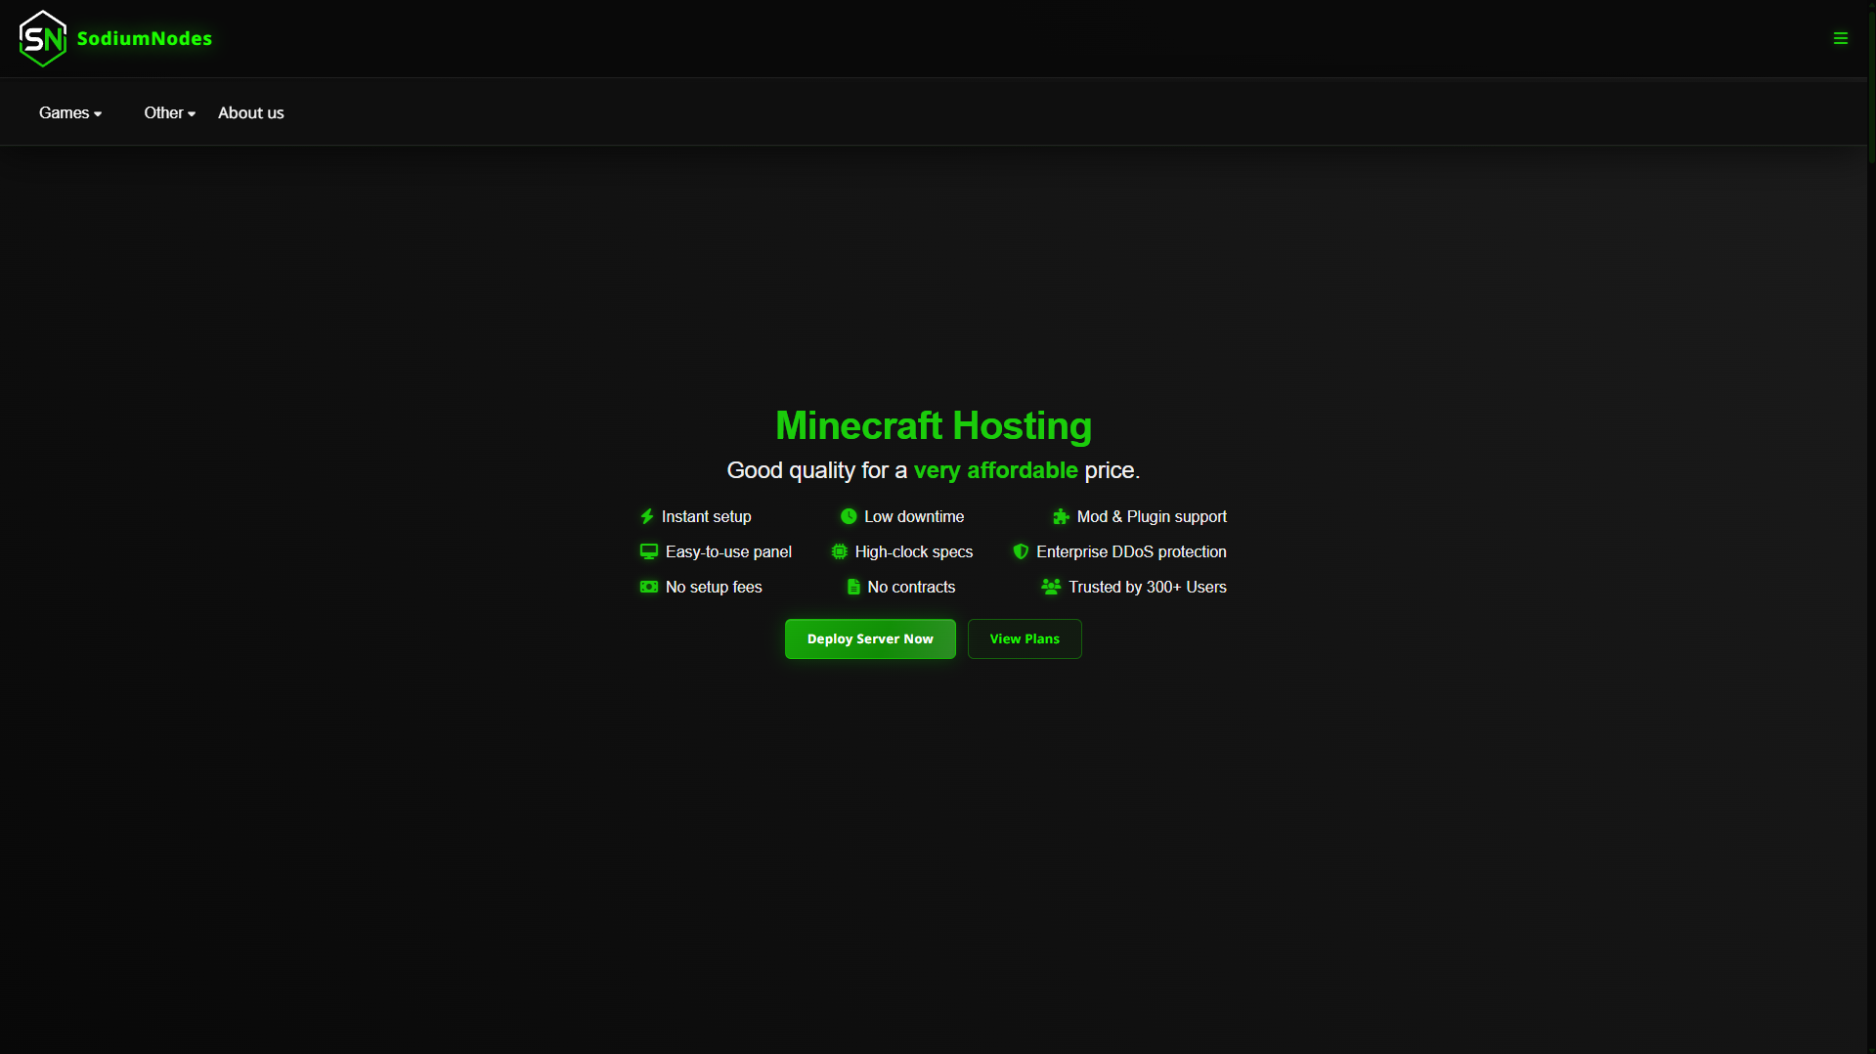1876x1054 pixels.
Task: Click the lightning bolt Instant setup icon
Action: pyautogui.click(x=646, y=516)
